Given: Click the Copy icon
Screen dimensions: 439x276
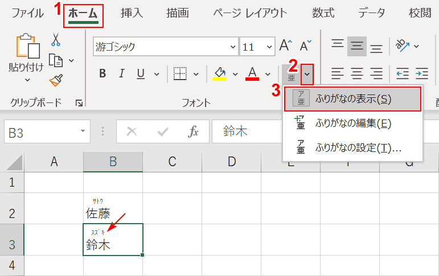Looking at the screenshot, I should coord(56,60).
